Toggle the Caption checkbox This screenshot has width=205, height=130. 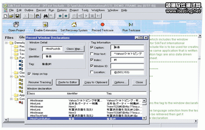click(92, 47)
